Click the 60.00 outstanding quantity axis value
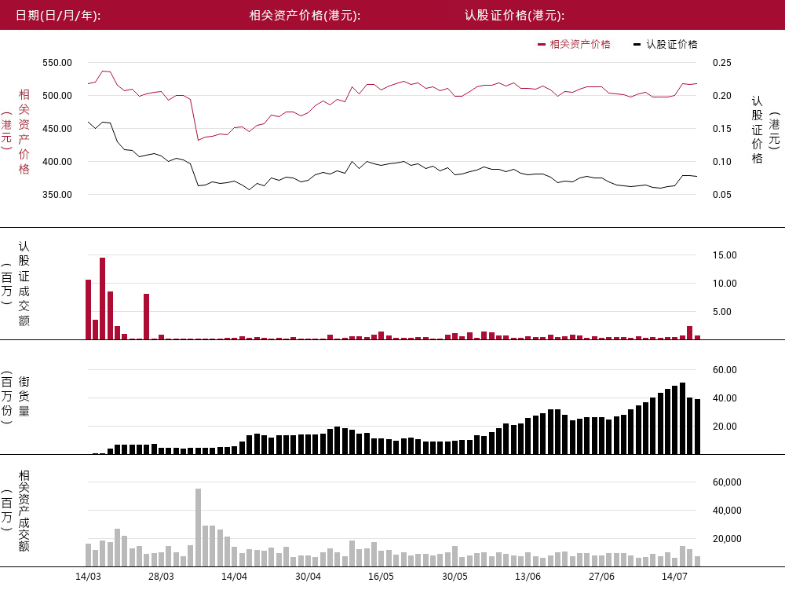The width and height of the screenshot is (785, 590). (x=725, y=370)
